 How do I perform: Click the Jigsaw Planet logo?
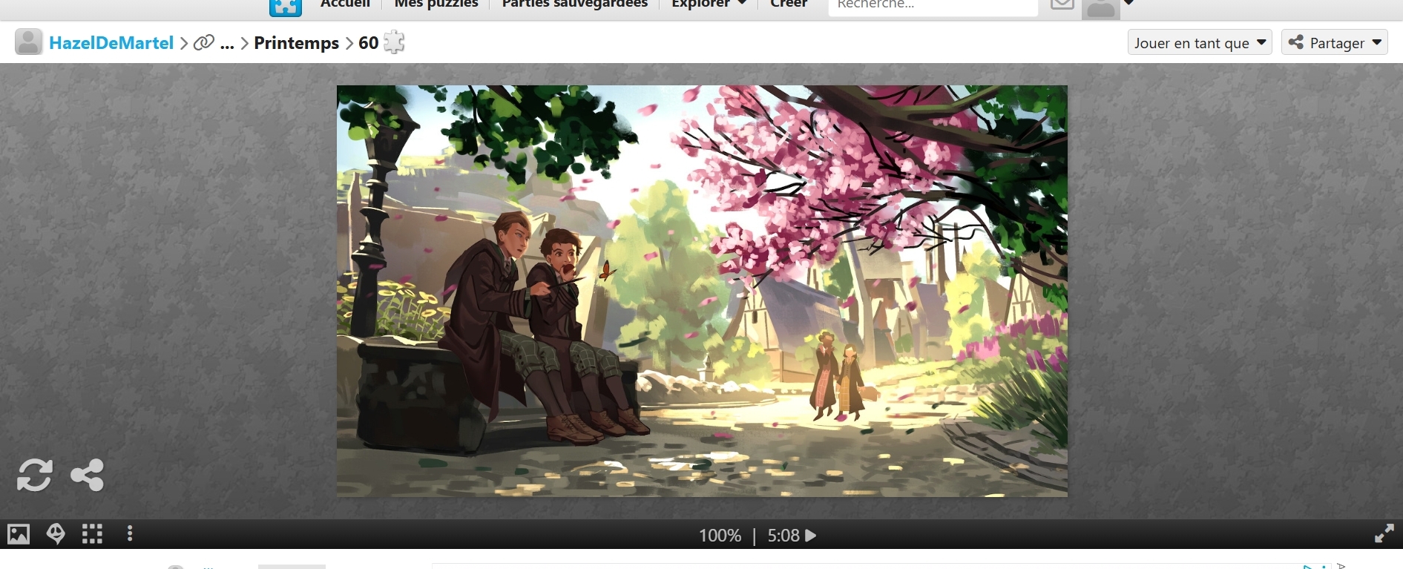286,6
